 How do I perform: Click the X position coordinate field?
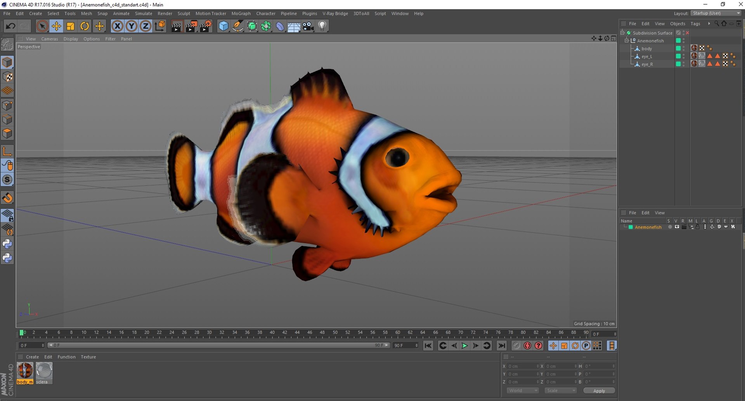click(522, 366)
